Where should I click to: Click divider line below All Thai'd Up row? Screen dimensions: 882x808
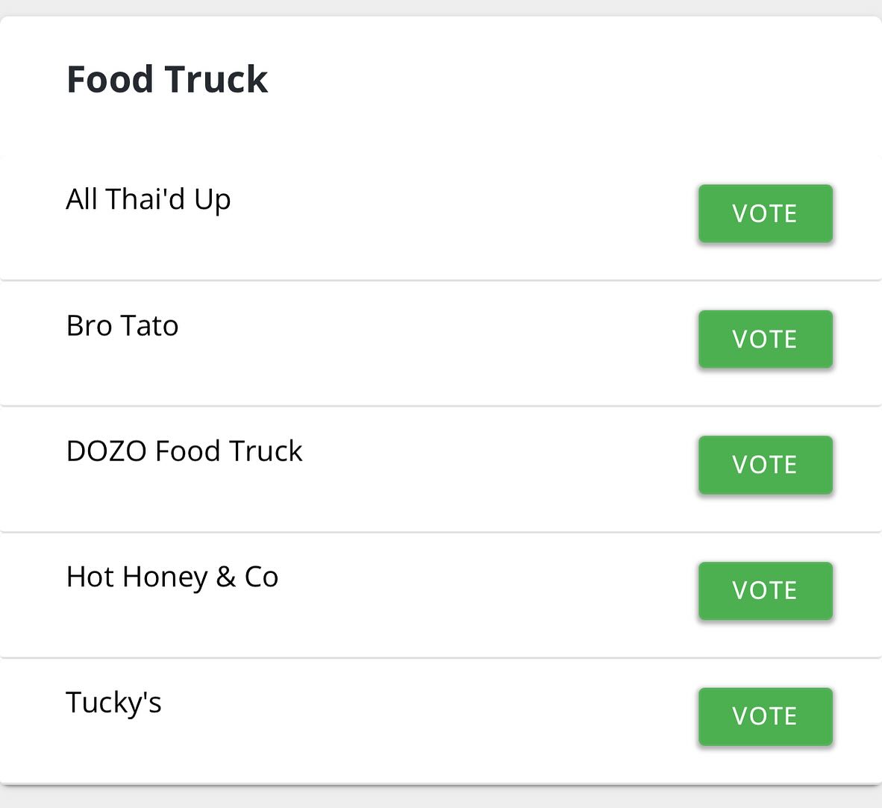click(x=441, y=280)
